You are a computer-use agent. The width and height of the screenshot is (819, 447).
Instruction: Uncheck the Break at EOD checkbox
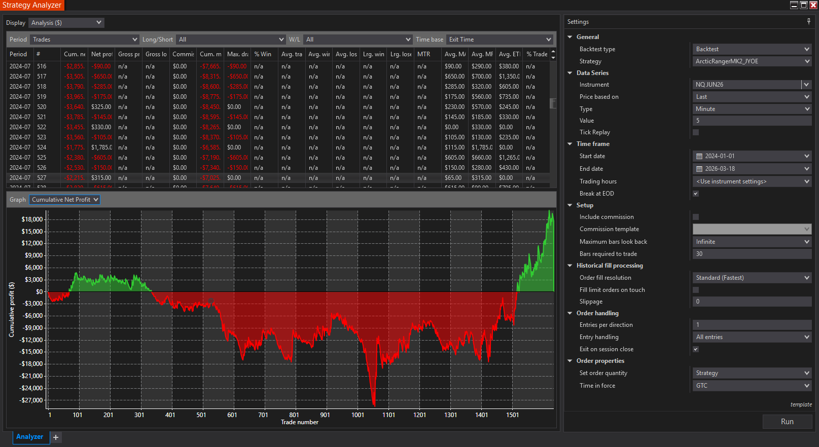coord(696,194)
